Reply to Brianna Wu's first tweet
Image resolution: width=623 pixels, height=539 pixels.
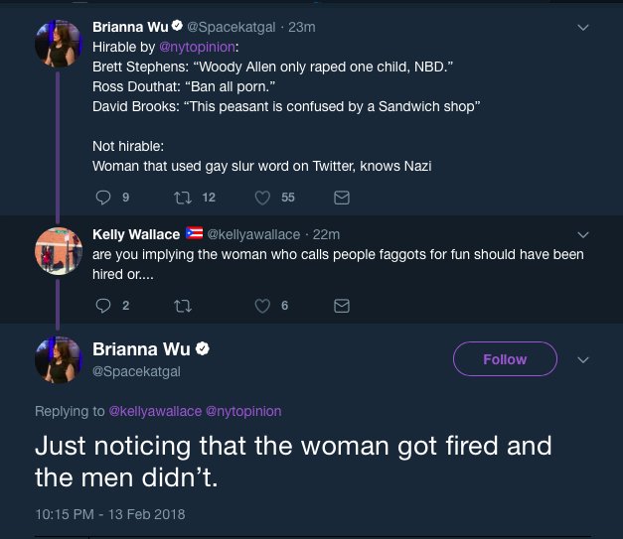103,198
